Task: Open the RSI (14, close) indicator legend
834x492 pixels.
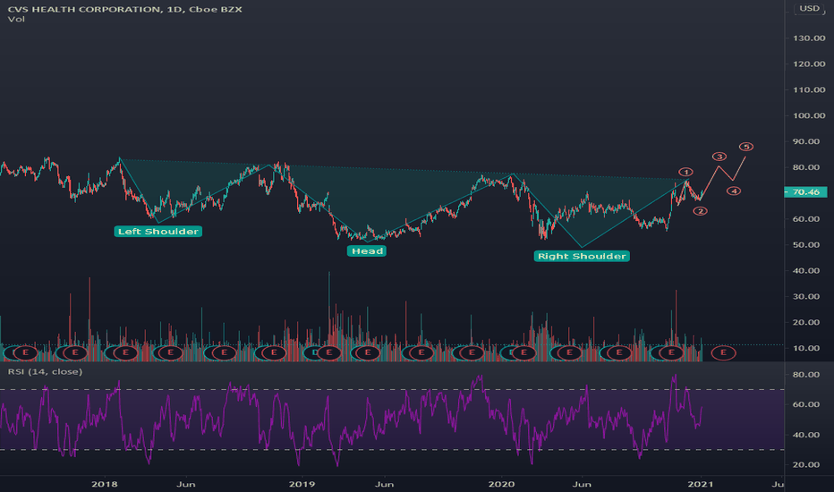Action: point(46,371)
